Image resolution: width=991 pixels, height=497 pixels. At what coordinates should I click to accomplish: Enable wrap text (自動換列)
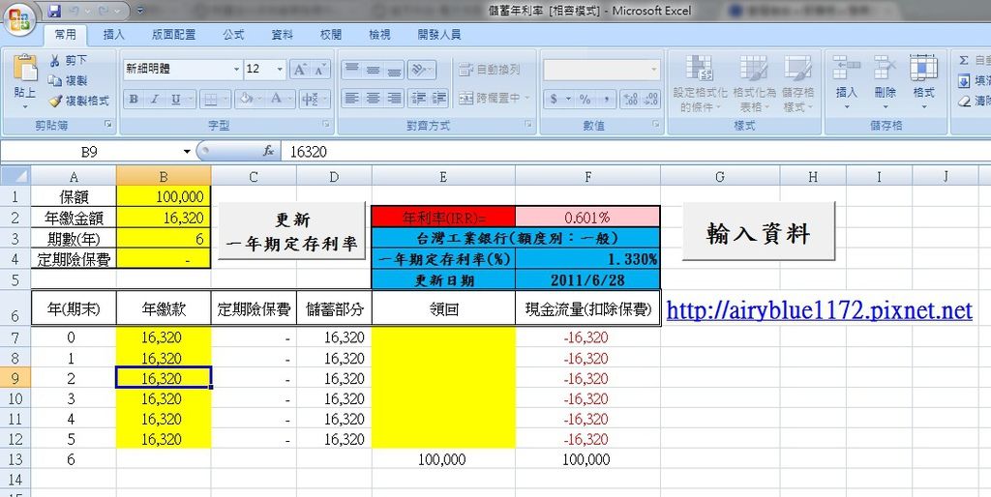click(x=489, y=70)
